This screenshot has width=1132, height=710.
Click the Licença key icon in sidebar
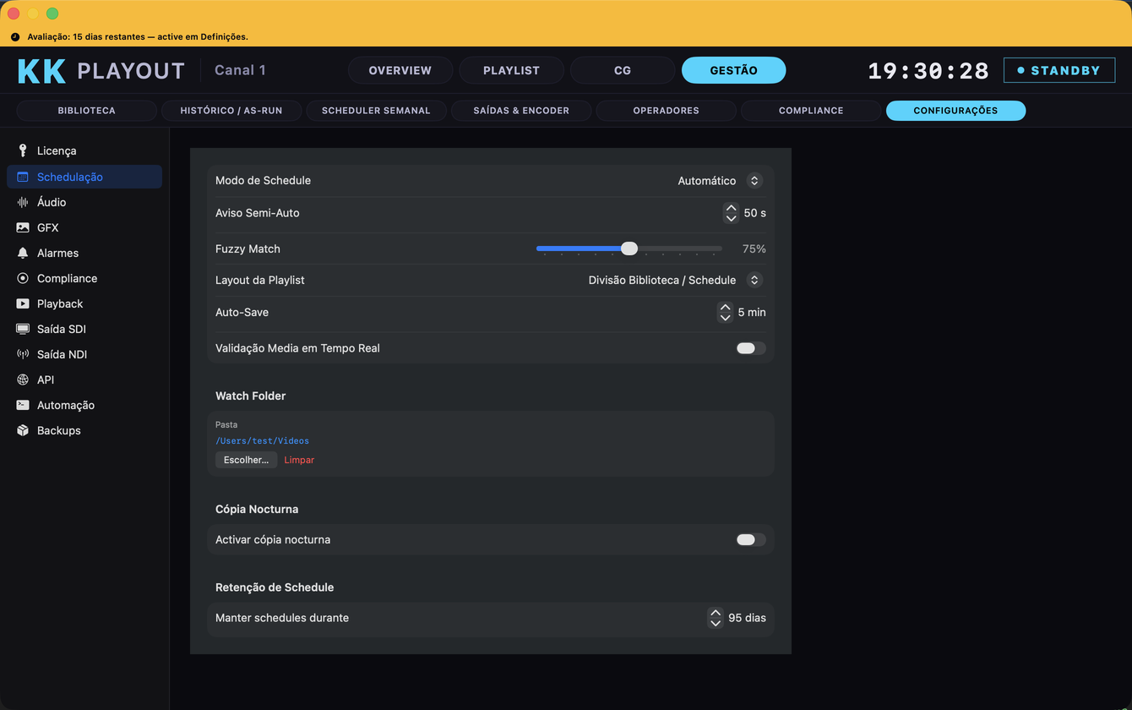point(23,150)
